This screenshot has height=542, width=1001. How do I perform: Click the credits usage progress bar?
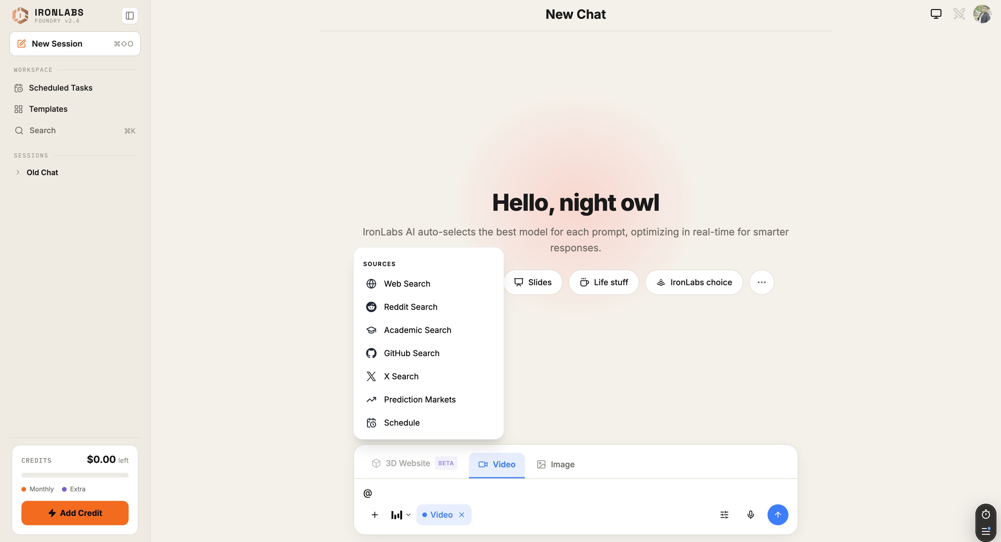click(x=75, y=475)
